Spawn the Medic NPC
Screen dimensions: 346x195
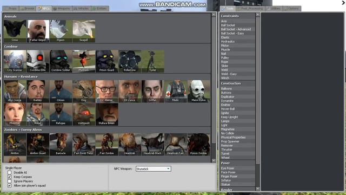point(175,91)
